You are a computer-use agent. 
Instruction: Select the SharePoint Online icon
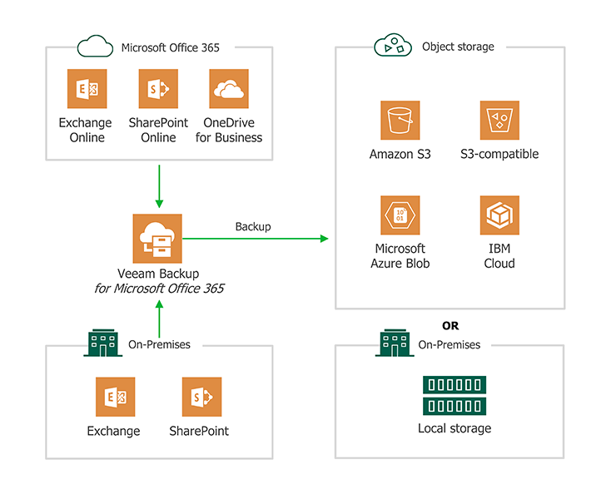pyautogui.click(x=158, y=89)
